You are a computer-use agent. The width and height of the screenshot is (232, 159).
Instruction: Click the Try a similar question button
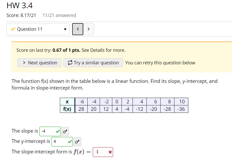[93, 63]
